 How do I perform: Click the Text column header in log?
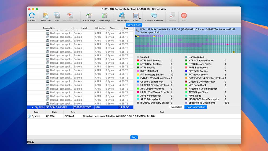click(x=162, y=112)
